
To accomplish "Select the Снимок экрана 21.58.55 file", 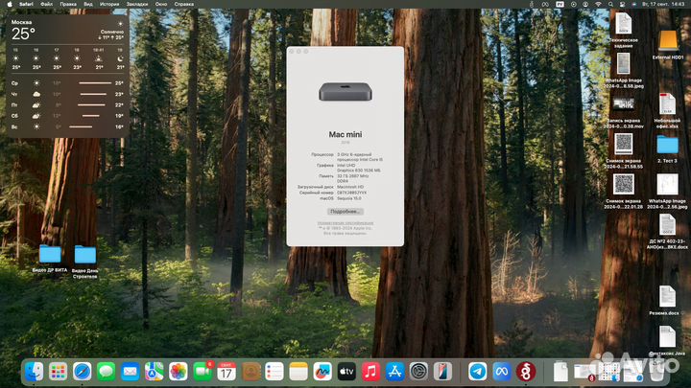I will (x=623, y=151).
